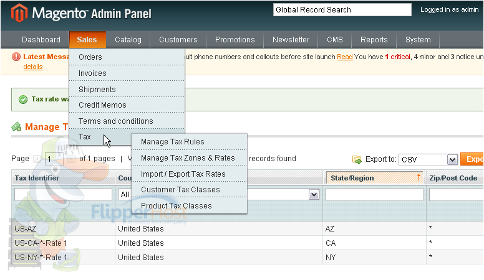This screenshot has height=280, width=484.
Task: Click the page number input field
Action: pos(54,159)
